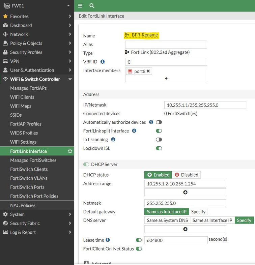Click the FortiLink Interface favorite star

point(70,151)
